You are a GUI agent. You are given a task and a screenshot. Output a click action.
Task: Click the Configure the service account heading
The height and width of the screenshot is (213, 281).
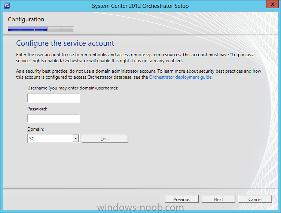(x=65, y=43)
